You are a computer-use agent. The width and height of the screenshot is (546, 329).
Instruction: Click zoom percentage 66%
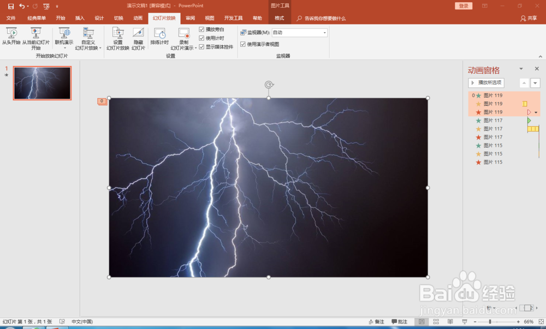[529, 322]
